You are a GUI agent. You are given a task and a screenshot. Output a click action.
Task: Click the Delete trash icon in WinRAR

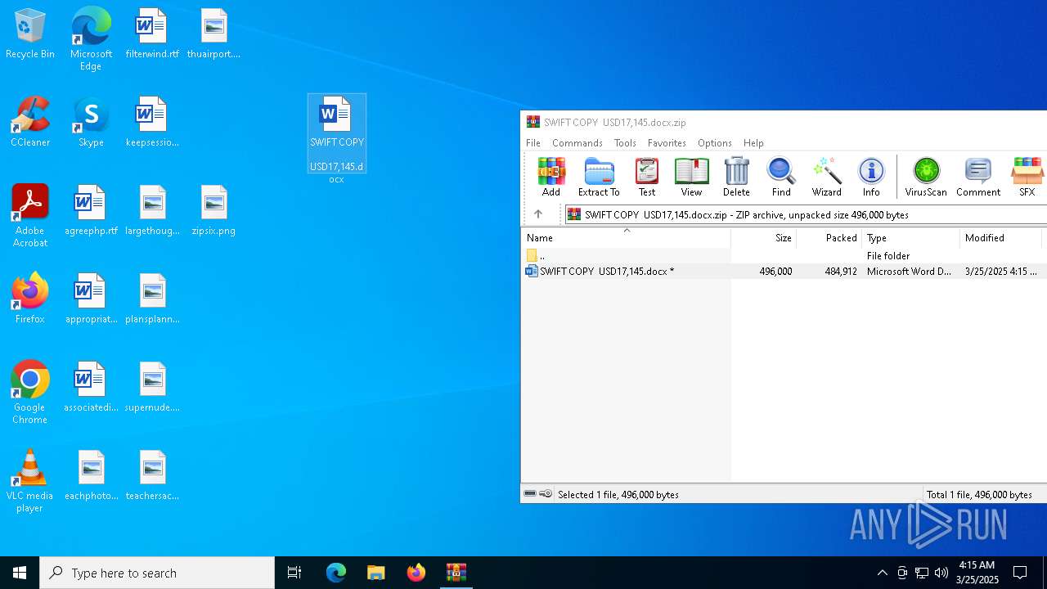point(736,177)
